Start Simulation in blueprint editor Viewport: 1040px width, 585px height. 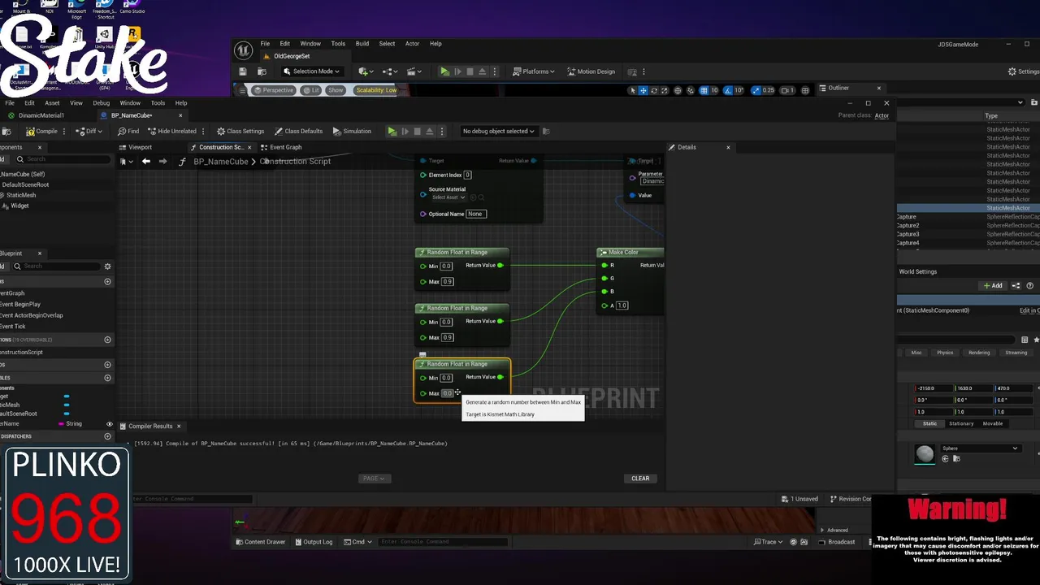coord(352,131)
